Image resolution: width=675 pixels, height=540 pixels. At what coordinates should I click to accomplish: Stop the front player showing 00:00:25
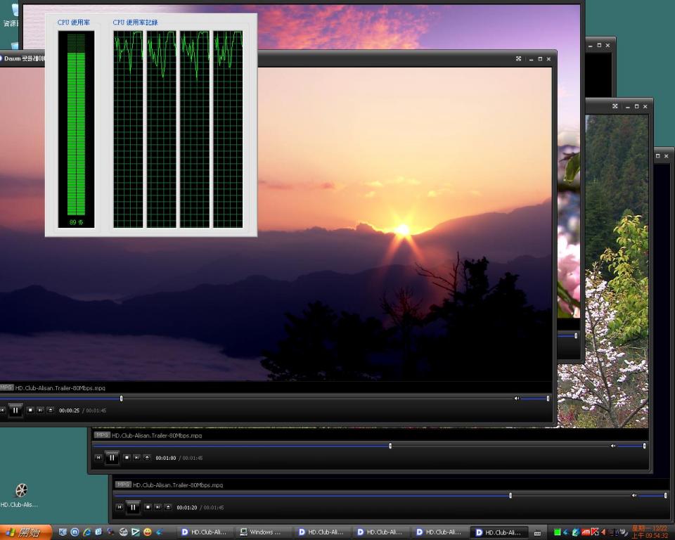tap(30, 410)
